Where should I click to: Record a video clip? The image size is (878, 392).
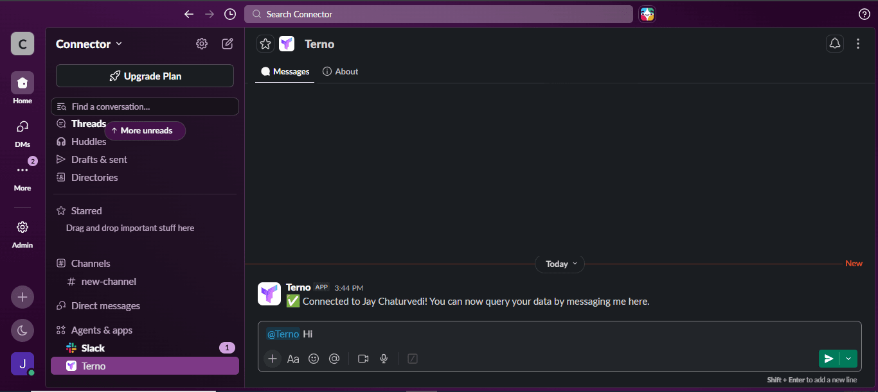pos(363,359)
